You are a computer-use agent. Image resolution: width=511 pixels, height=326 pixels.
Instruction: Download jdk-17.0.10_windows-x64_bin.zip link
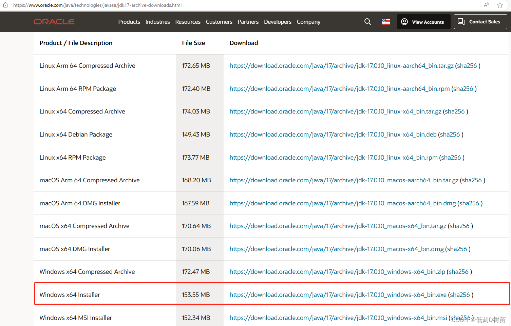[x=337, y=272]
